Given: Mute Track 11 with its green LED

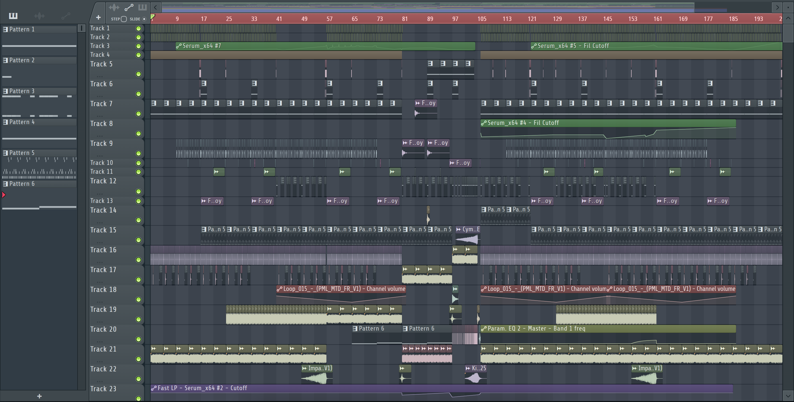Looking at the screenshot, I should tap(138, 172).
